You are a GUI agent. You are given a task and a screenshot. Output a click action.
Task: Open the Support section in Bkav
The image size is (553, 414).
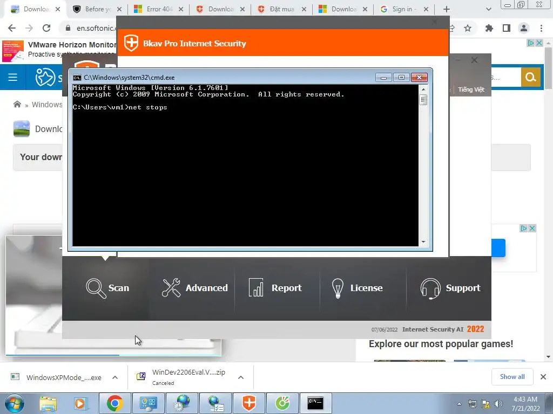[x=450, y=288]
